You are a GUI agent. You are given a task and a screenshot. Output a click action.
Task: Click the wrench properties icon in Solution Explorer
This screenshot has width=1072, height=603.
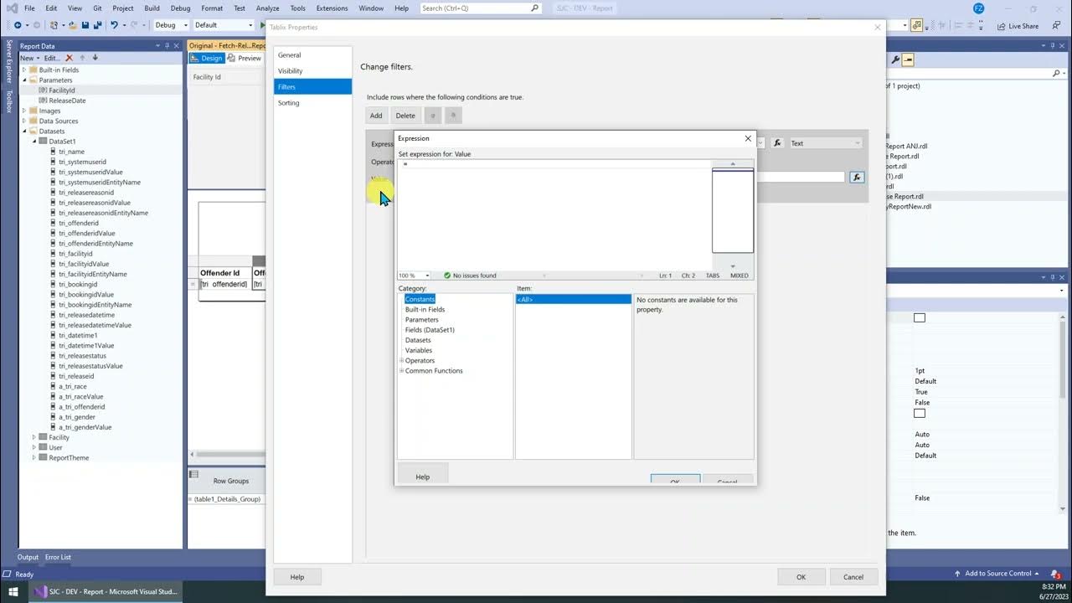[895, 59]
